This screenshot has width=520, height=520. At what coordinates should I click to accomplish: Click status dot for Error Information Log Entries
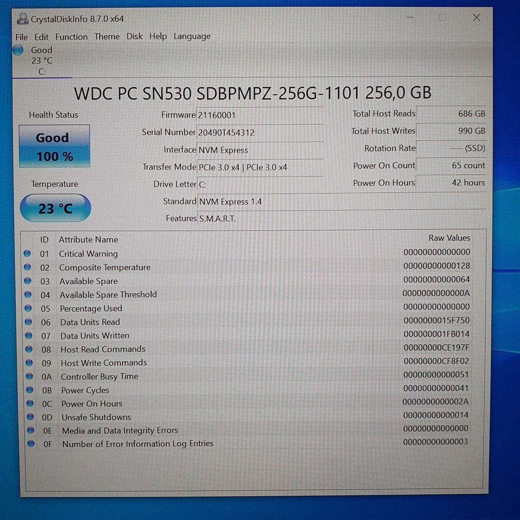tap(31, 444)
